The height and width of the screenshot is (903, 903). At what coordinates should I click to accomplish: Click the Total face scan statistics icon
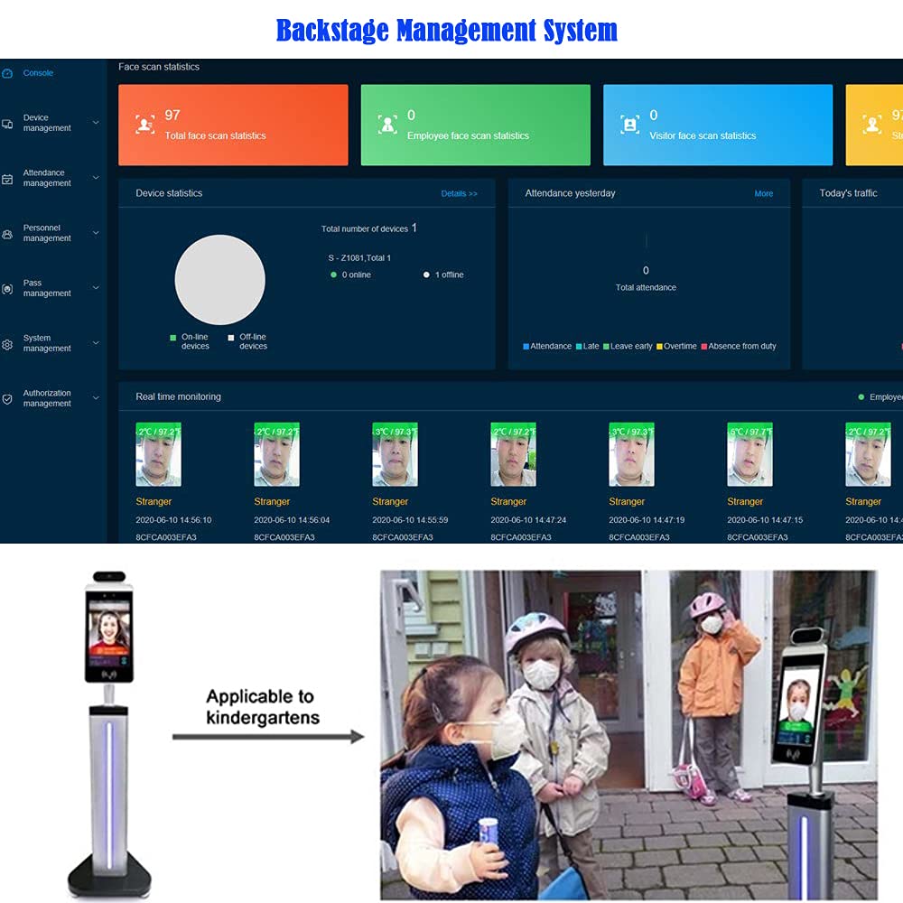pos(144,124)
